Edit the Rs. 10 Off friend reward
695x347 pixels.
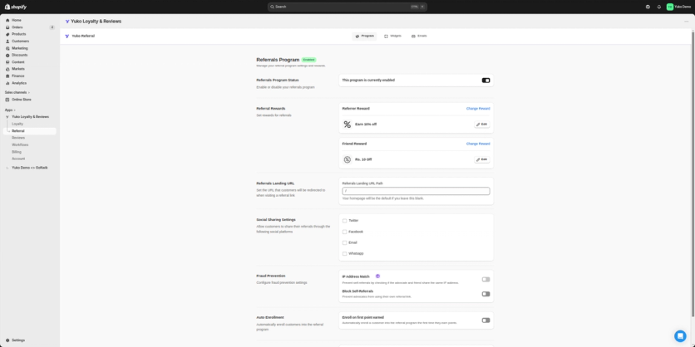[482, 159]
